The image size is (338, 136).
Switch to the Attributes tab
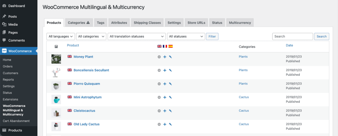pyautogui.click(x=119, y=23)
